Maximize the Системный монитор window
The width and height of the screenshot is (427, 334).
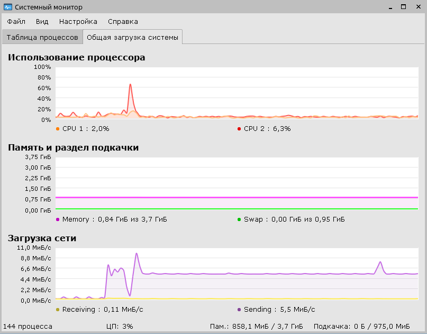[404, 7]
